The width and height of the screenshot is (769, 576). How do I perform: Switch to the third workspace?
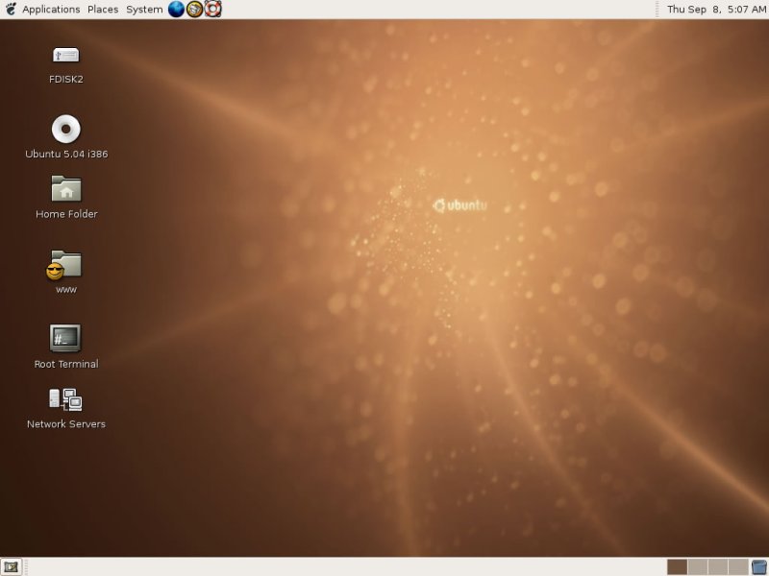pos(717,566)
